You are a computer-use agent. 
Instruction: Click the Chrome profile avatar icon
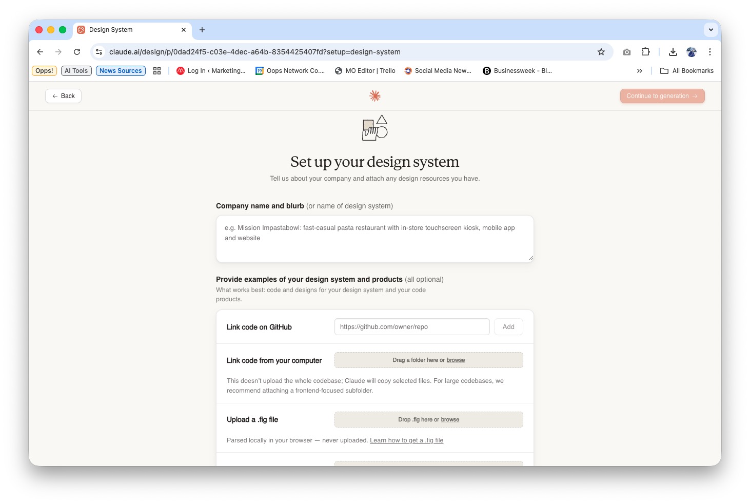pyautogui.click(x=692, y=52)
